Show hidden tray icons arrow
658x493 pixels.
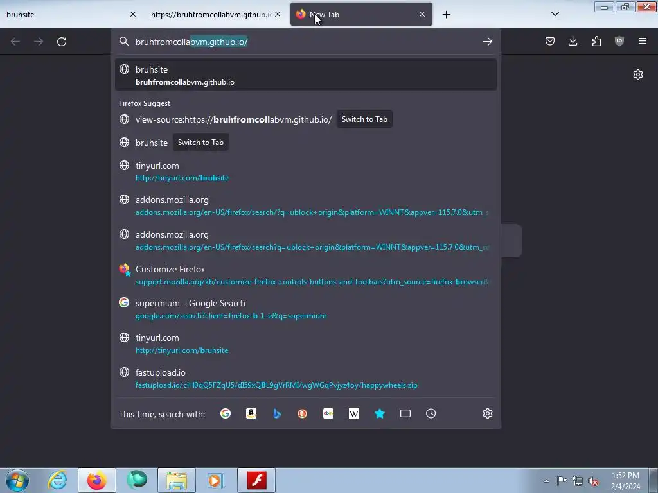546,481
